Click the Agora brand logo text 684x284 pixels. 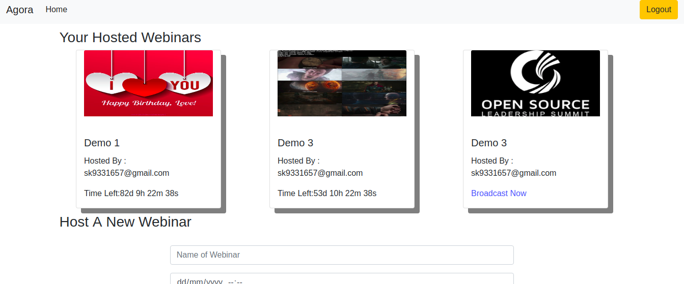pyautogui.click(x=20, y=10)
